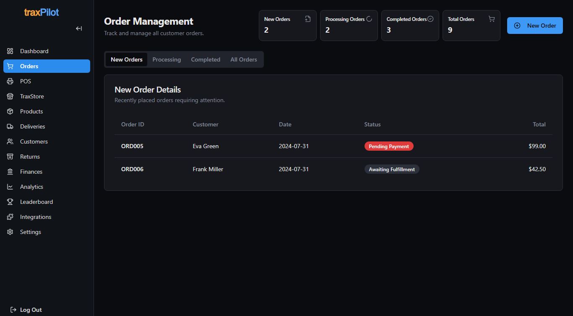
Task: Click the Deliveries truck icon
Action: click(10, 126)
